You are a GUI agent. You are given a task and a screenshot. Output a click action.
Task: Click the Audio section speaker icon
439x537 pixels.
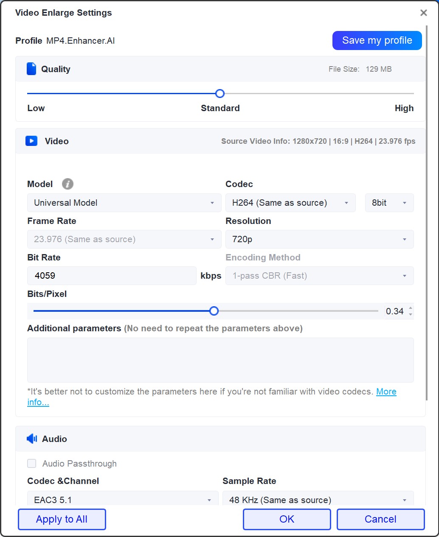point(31,439)
